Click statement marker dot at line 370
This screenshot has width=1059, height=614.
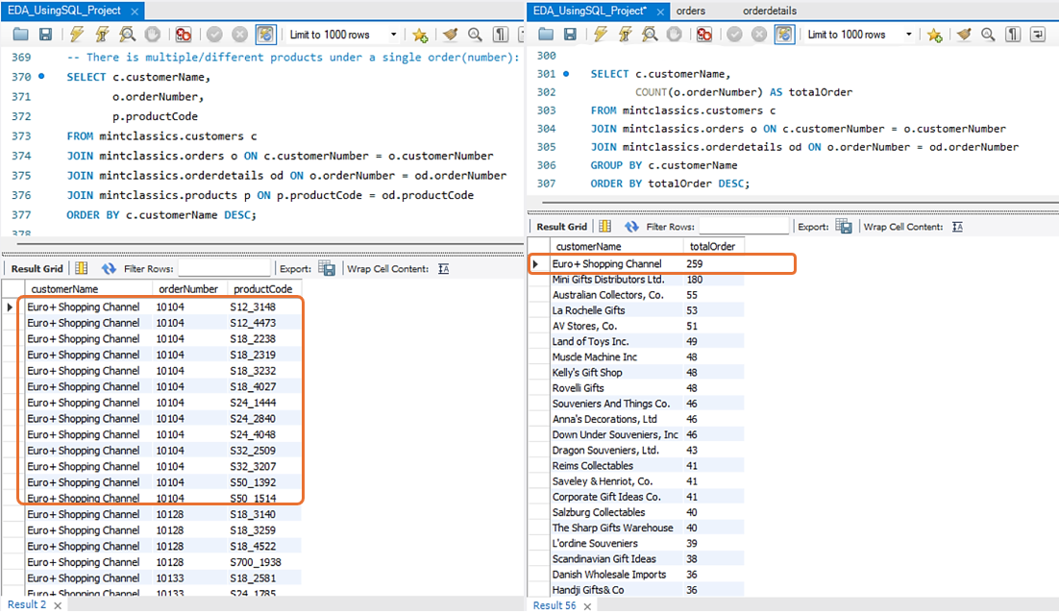[41, 76]
